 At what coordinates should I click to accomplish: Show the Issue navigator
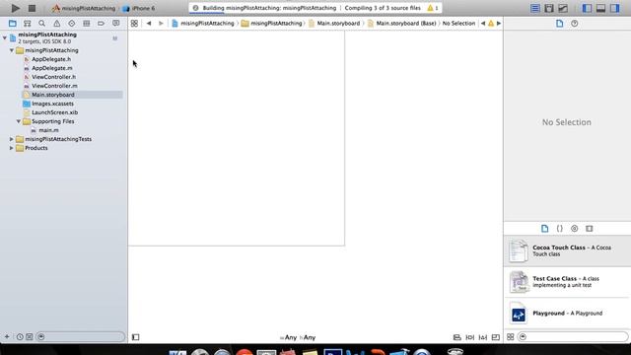(57, 24)
